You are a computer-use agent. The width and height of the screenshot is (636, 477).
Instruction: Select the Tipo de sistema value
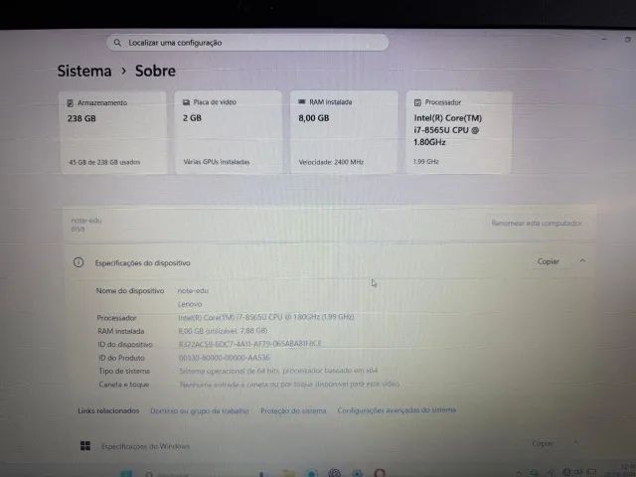pos(278,371)
